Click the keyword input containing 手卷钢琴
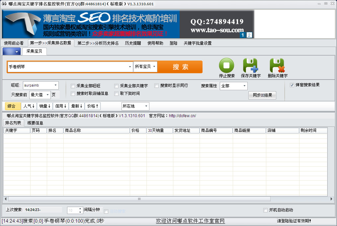 tap(68, 67)
